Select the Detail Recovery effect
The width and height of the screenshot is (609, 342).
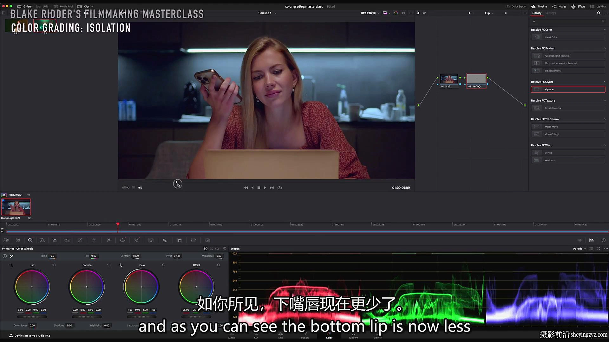coord(568,108)
